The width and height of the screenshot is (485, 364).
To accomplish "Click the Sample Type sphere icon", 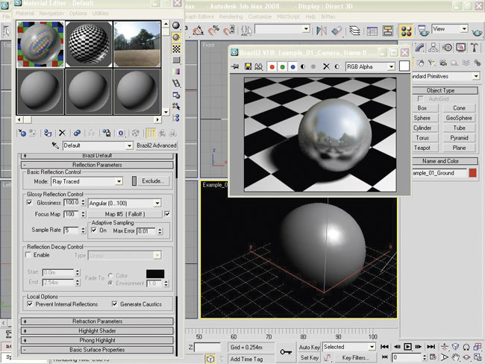I will (176, 25).
